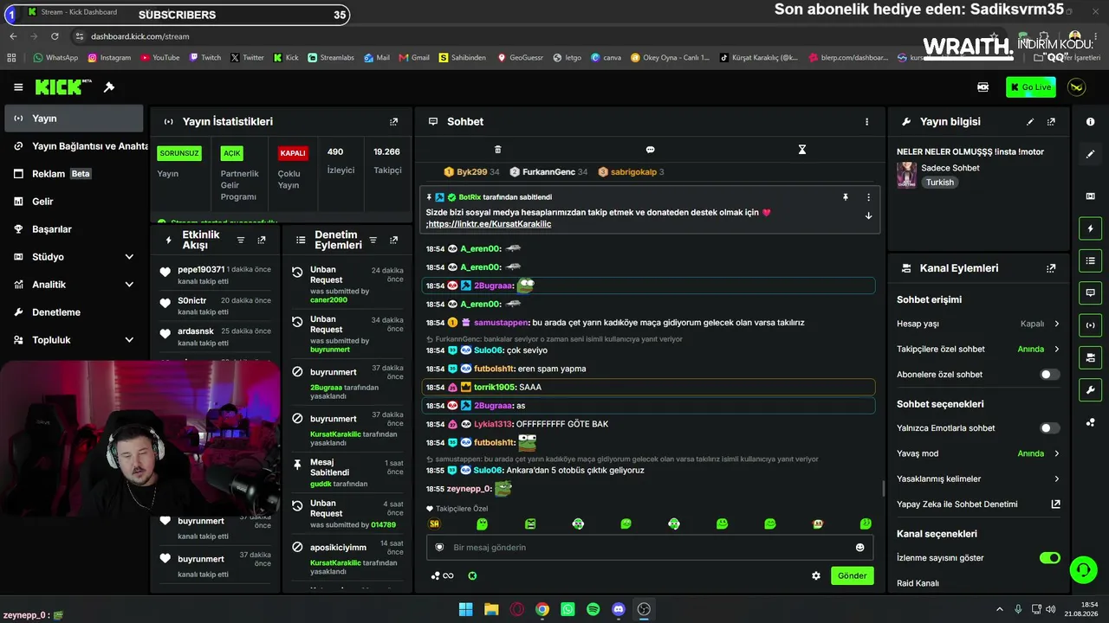Open the hamburger menu beside the Kick logo
This screenshot has height=623, width=1109.
(x=18, y=87)
